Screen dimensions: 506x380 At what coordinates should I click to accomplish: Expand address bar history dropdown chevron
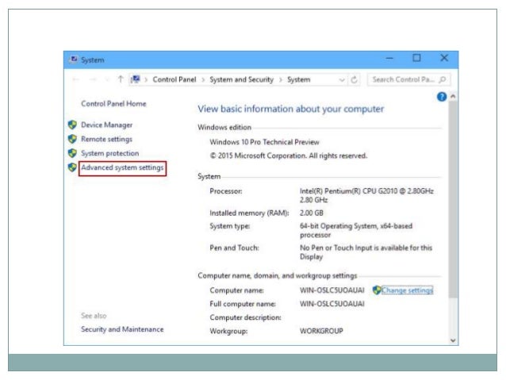pyautogui.click(x=342, y=80)
